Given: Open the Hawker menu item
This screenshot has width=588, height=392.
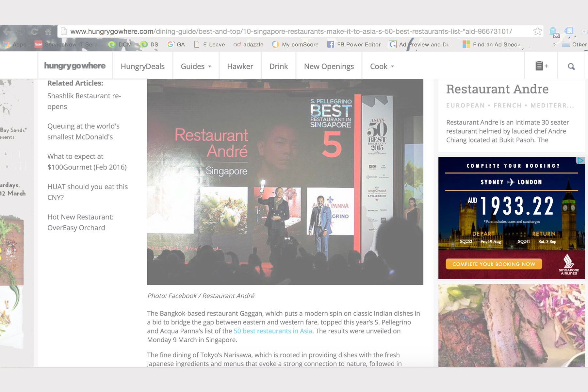Looking at the screenshot, I should tap(240, 66).
